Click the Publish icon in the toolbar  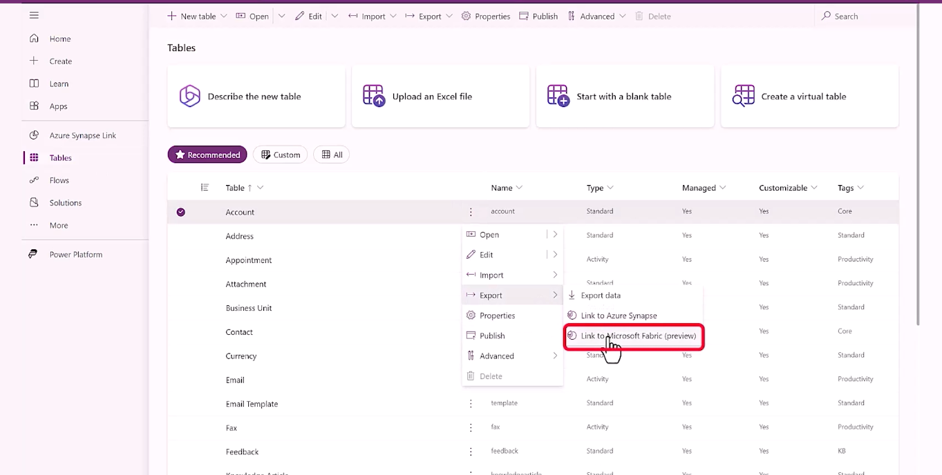click(524, 16)
